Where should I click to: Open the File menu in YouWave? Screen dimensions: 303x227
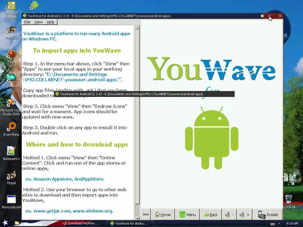pyautogui.click(x=27, y=22)
